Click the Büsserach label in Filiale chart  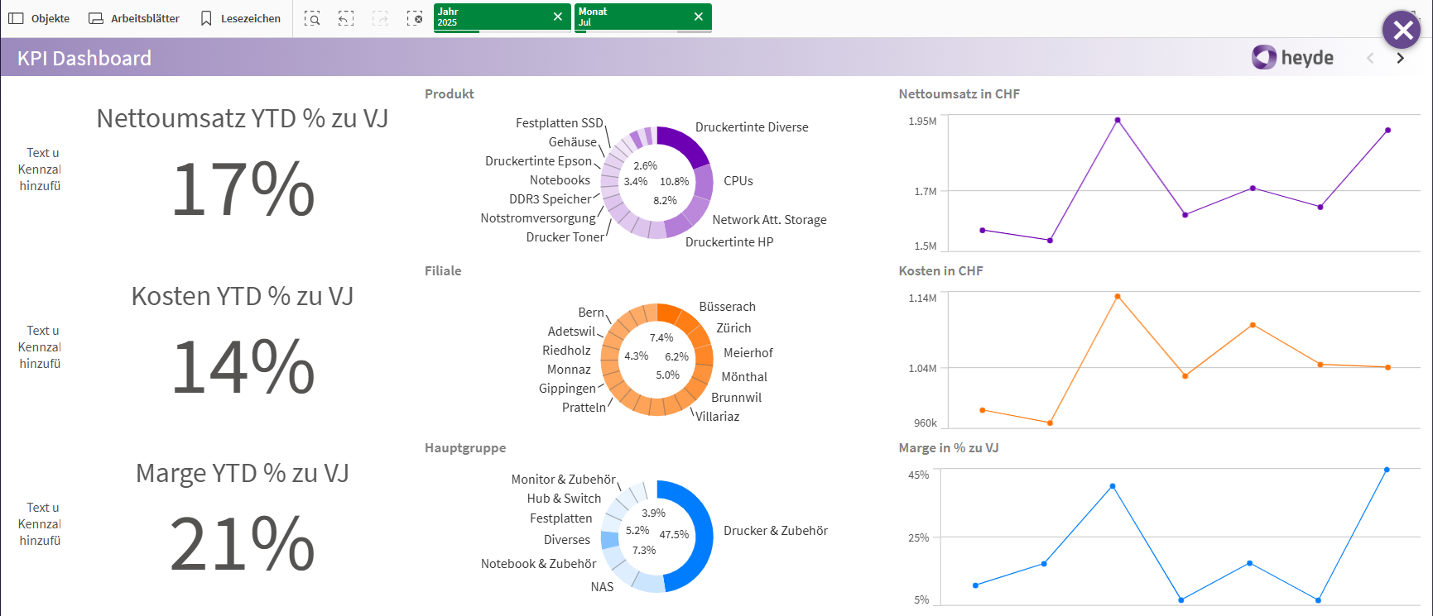pos(727,307)
